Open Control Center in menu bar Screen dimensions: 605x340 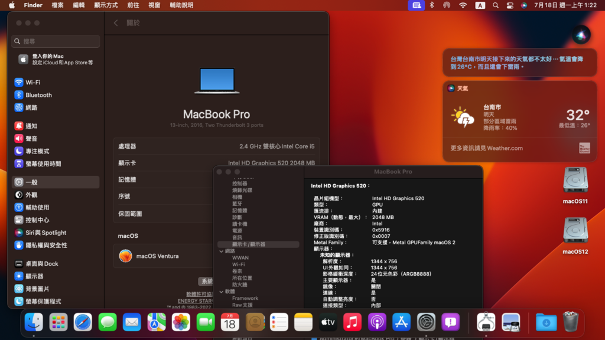510,5
